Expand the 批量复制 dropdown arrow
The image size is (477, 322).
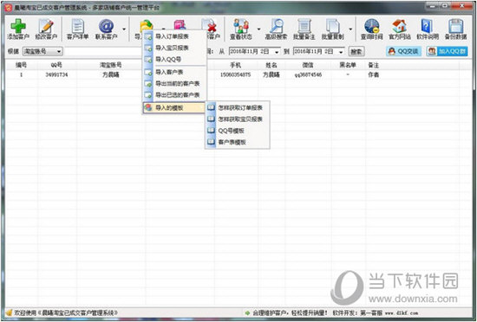350,29
